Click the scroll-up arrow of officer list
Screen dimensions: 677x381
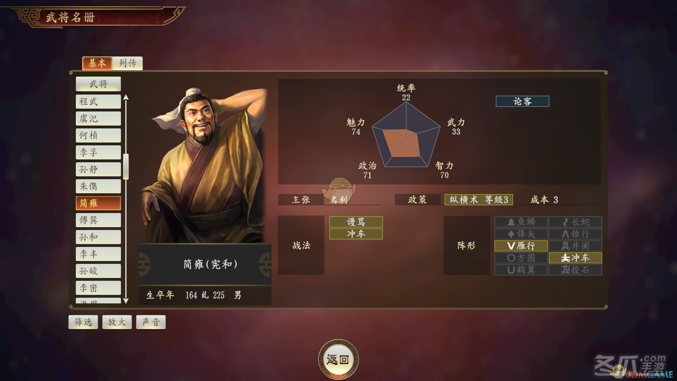click(126, 97)
